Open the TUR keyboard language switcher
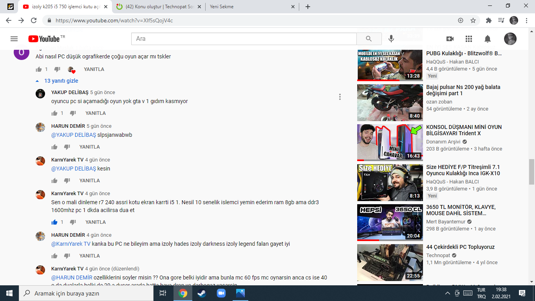This screenshot has width=535, height=301. tap(481, 293)
